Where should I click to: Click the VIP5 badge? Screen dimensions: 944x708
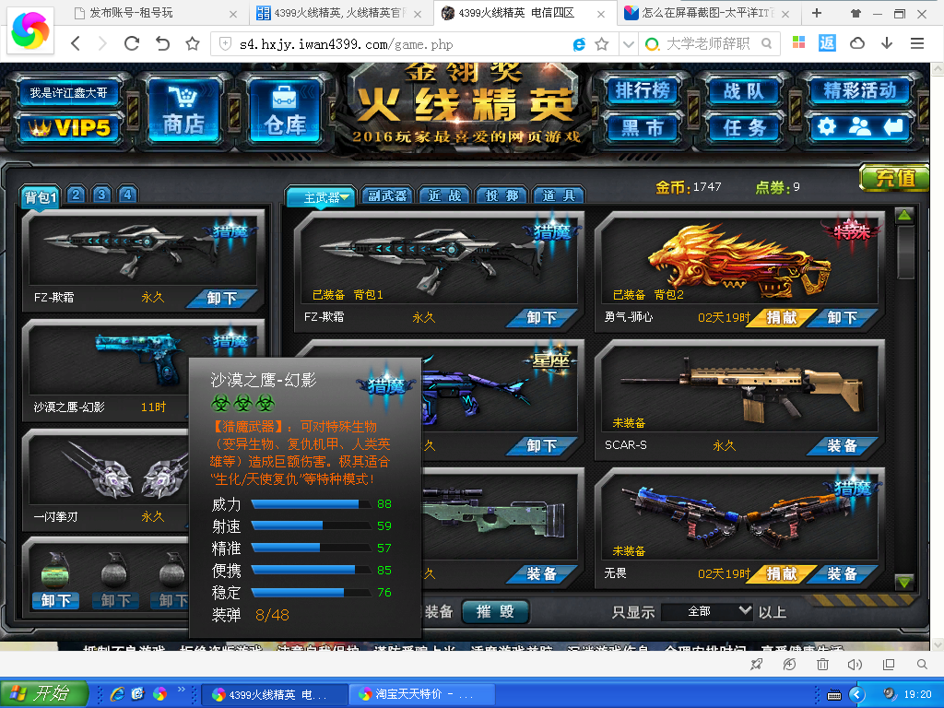(69, 127)
